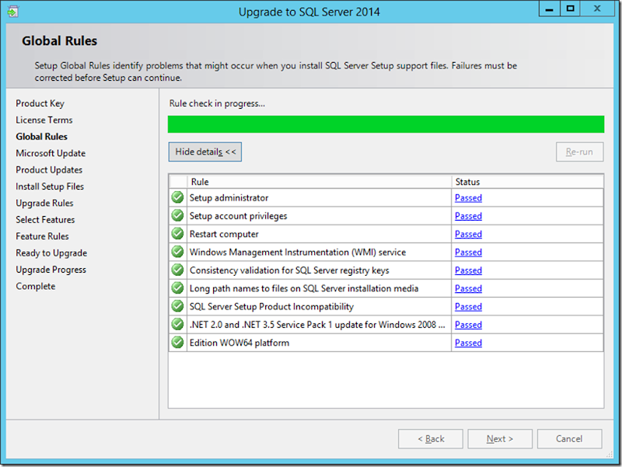
Task: Click green check icon for Consistency validation rule
Action: (x=178, y=270)
